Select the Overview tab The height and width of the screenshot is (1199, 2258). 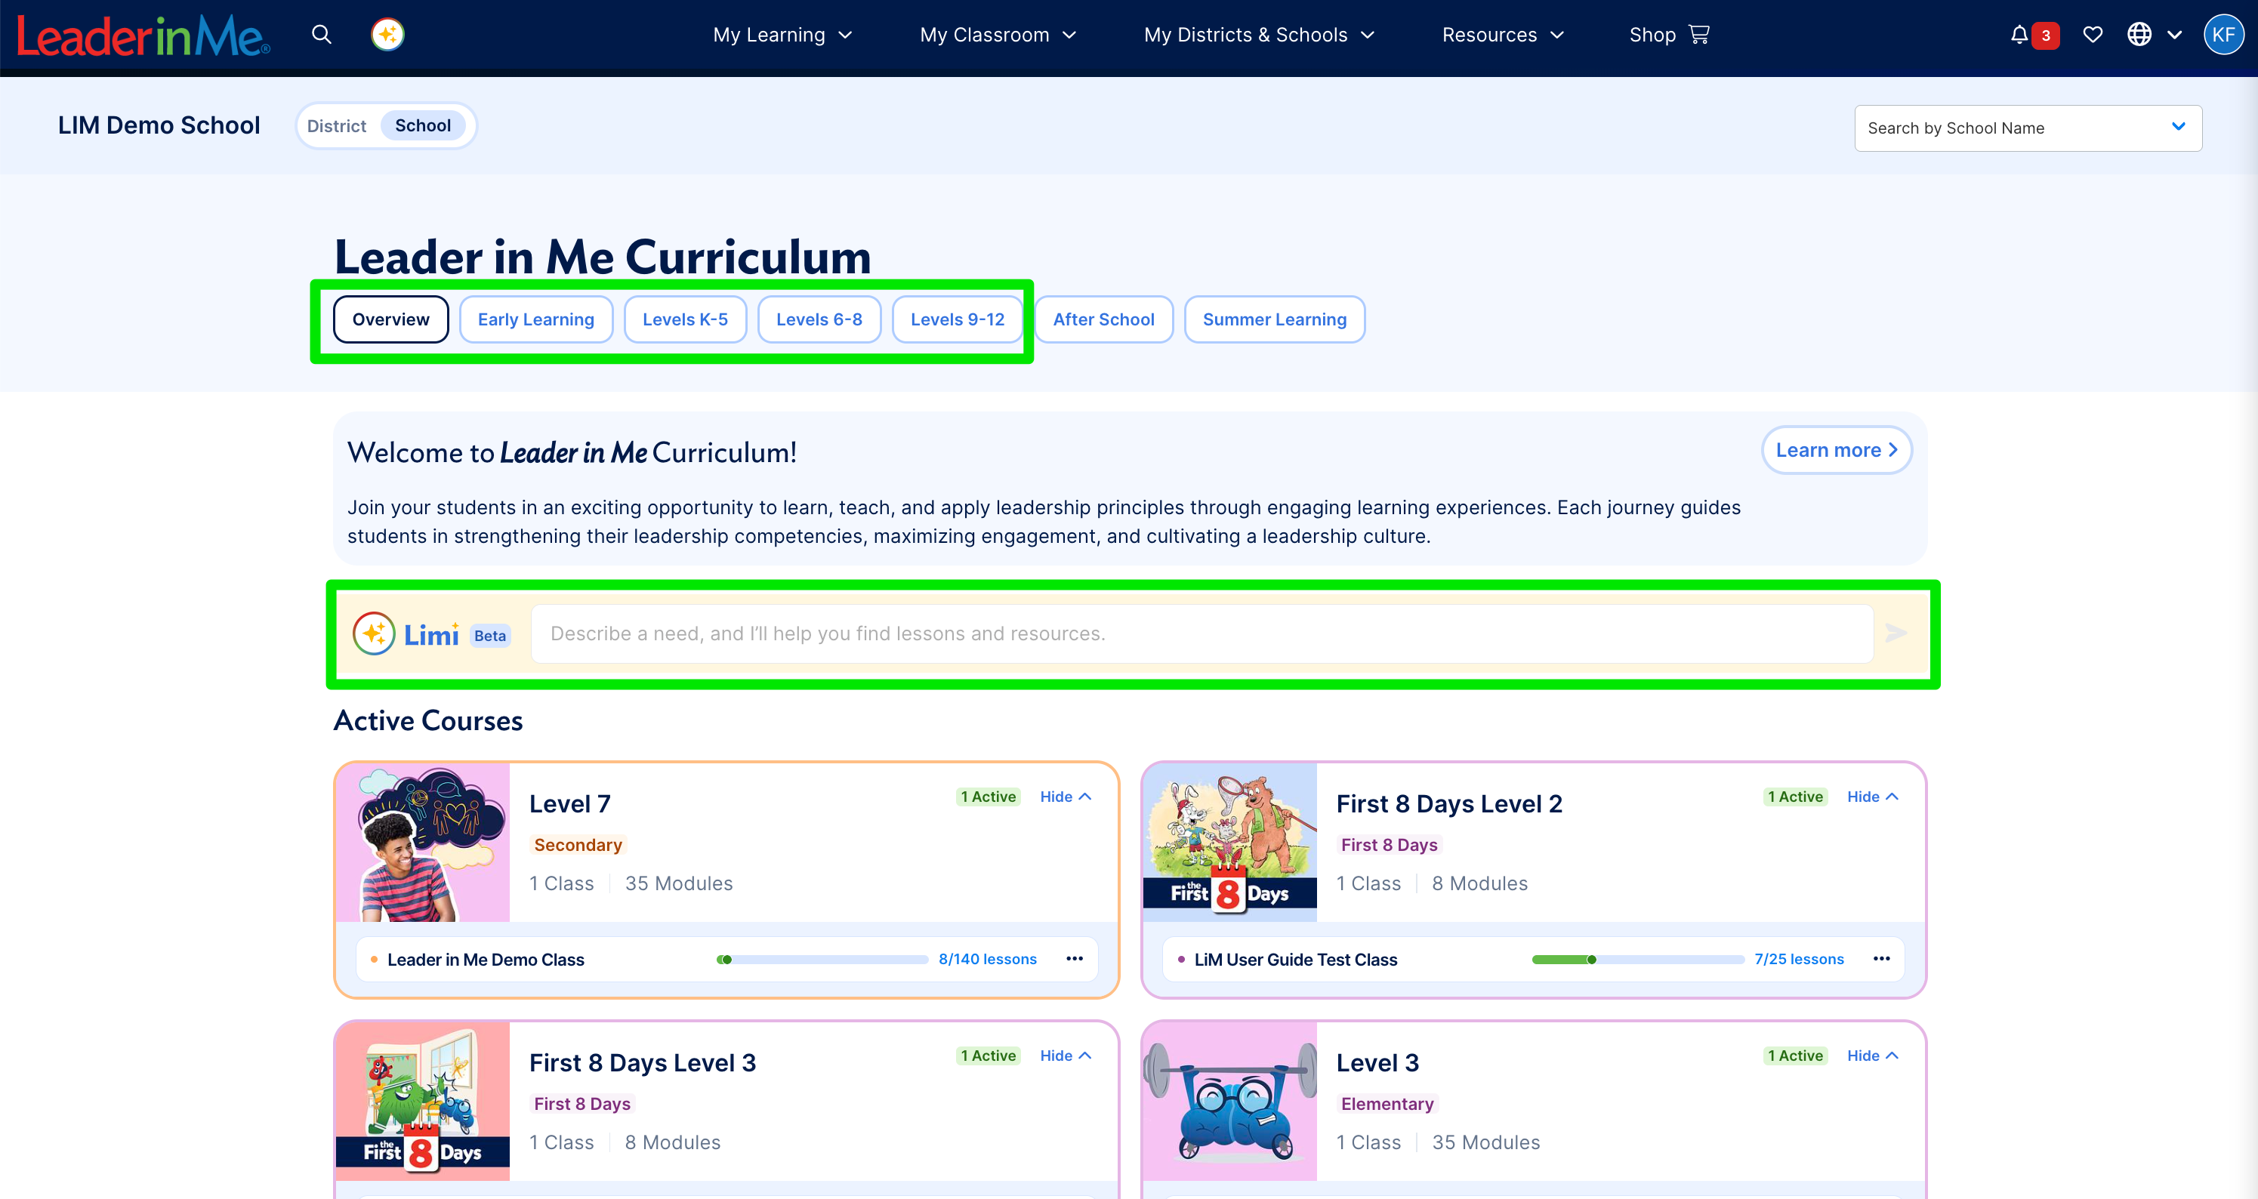(x=391, y=320)
